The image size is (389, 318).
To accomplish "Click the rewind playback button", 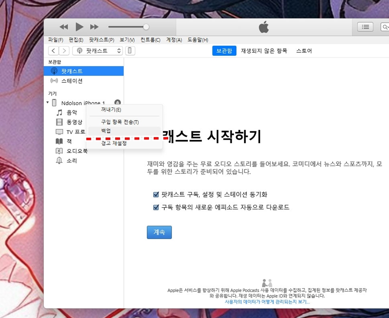I will coord(64,27).
